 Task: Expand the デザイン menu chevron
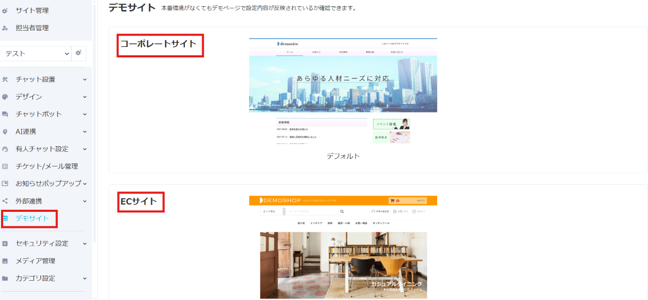click(x=85, y=97)
